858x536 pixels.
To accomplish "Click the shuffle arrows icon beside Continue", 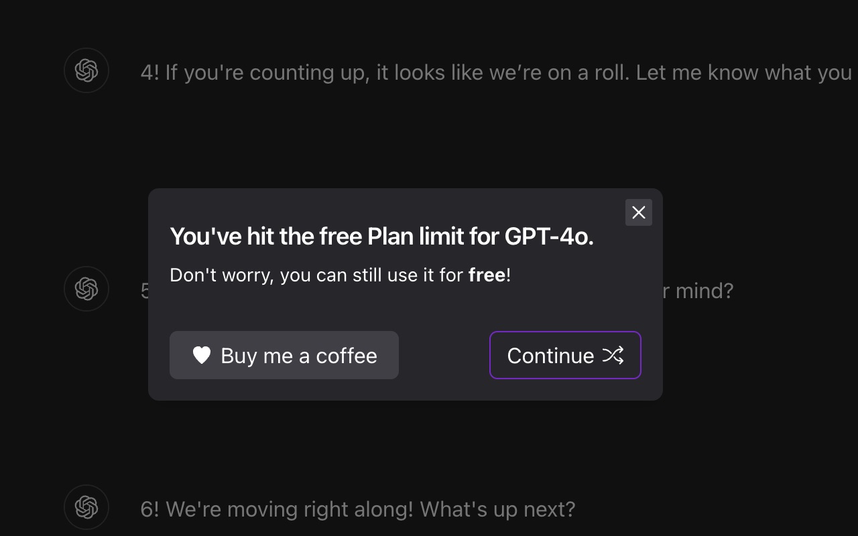I will 613,355.
